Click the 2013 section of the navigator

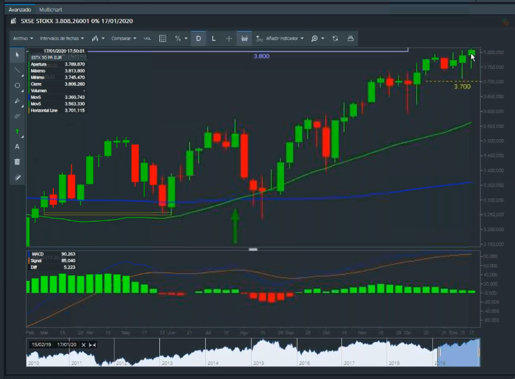tap(183, 352)
